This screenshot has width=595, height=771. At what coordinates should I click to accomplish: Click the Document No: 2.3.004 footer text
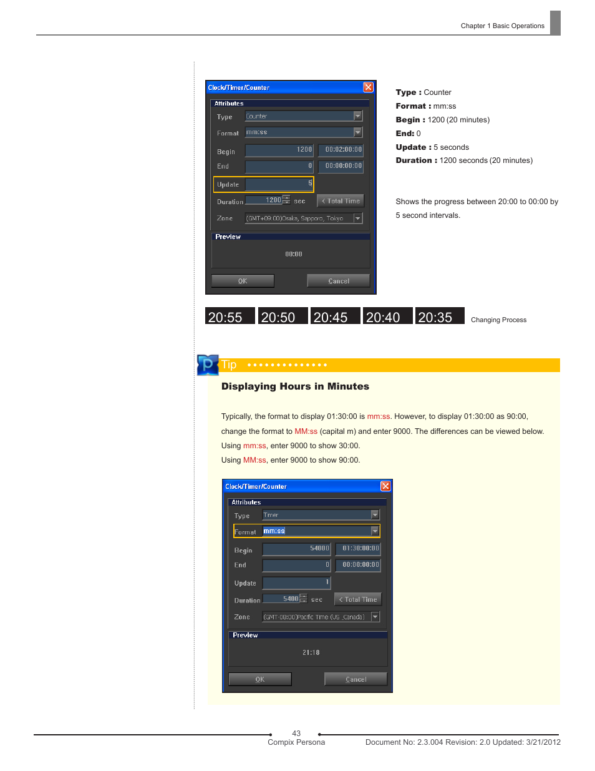click(463, 742)
